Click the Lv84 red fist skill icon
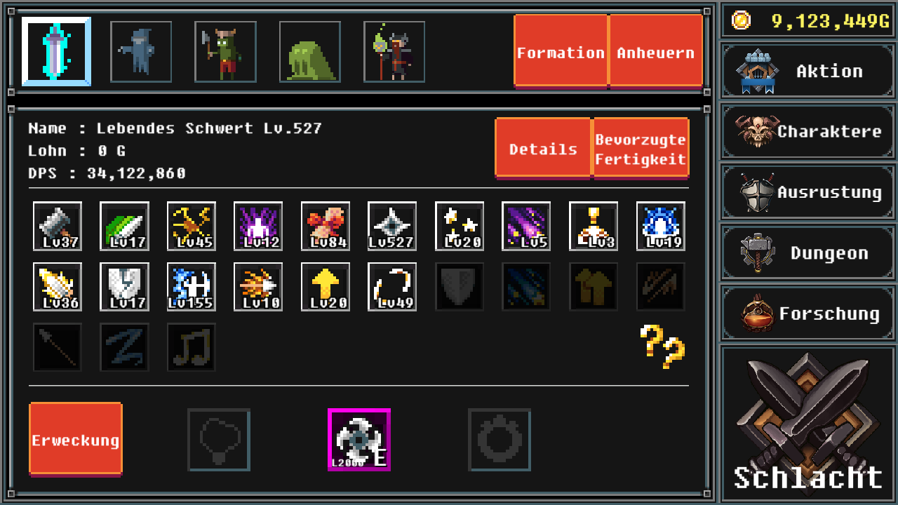Image resolution: width=898 pixels, height=505 pixels. [x=326, y=226]
